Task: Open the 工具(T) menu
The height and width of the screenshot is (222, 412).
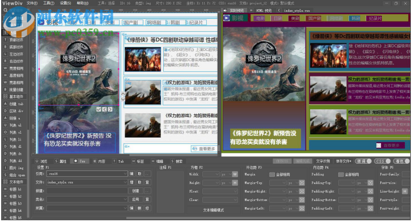Action: point(49,3)
